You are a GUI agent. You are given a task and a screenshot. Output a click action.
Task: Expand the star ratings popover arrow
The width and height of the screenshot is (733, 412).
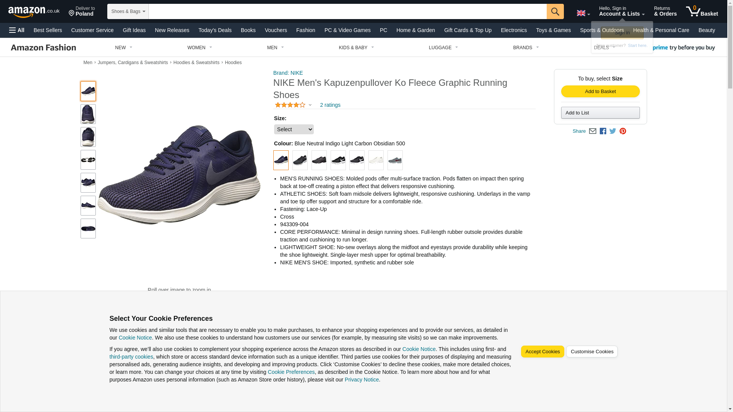click(310, 105)
